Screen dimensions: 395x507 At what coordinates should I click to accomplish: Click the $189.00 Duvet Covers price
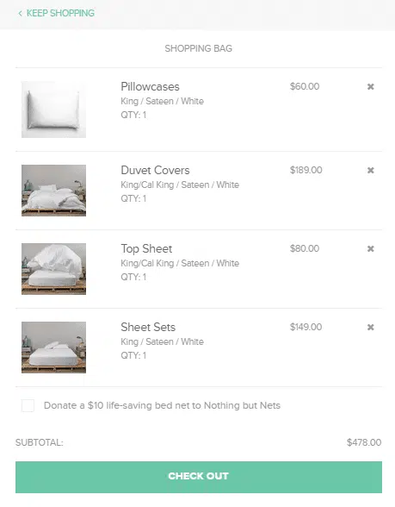point(306,170)
